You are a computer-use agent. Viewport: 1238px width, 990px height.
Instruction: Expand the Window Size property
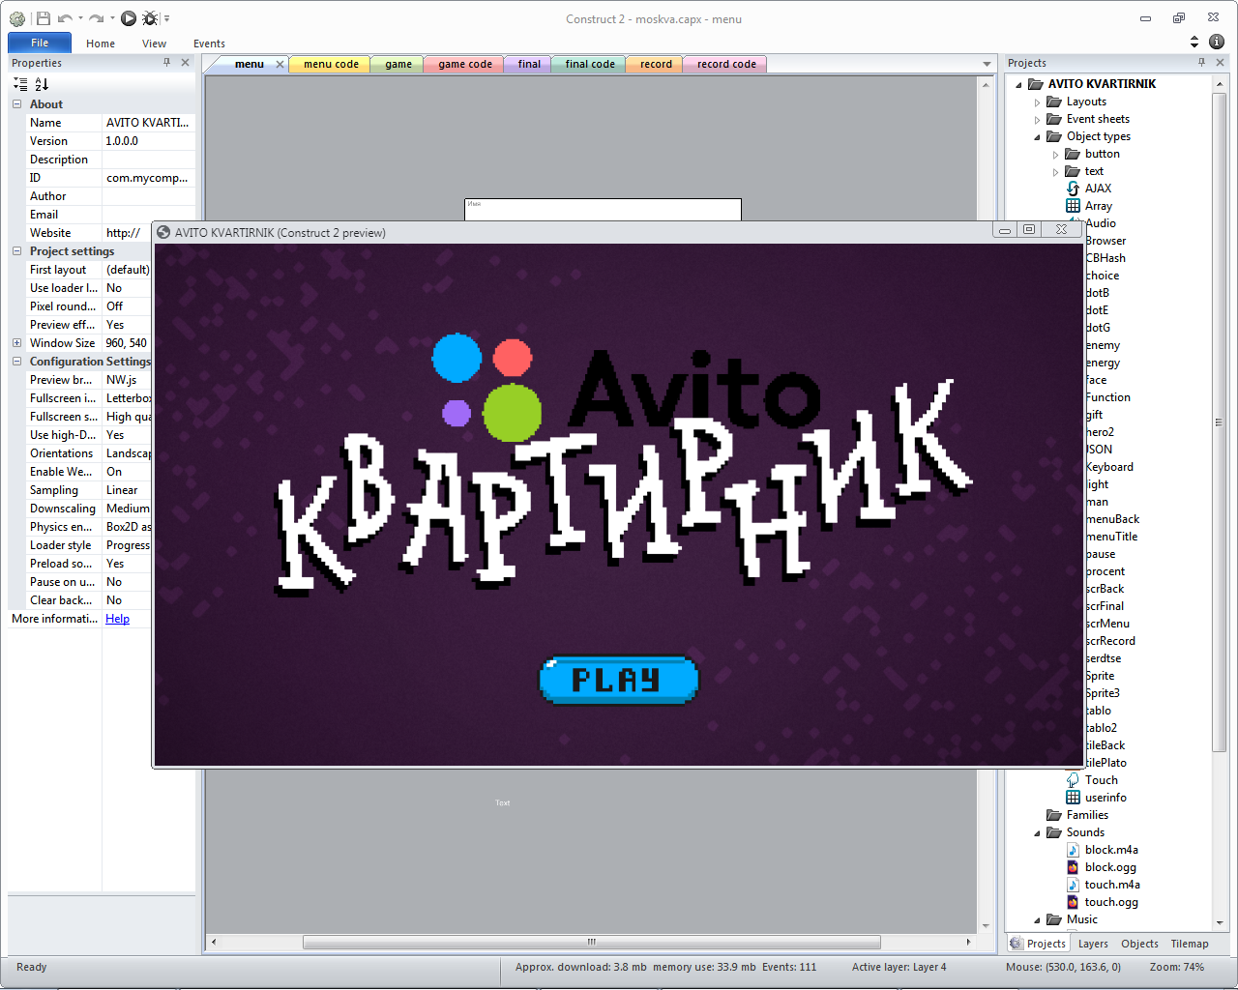(x=16, y=343)
